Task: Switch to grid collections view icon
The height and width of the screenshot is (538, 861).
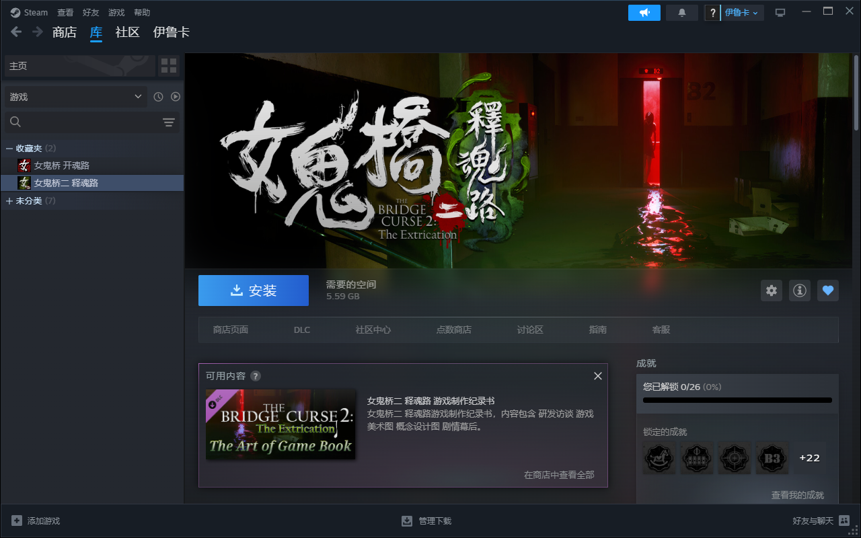Action: [169, 66]
